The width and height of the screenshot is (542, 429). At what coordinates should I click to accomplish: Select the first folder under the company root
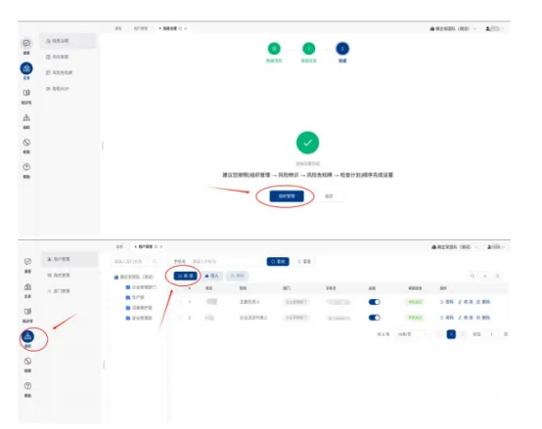point(141,287)
